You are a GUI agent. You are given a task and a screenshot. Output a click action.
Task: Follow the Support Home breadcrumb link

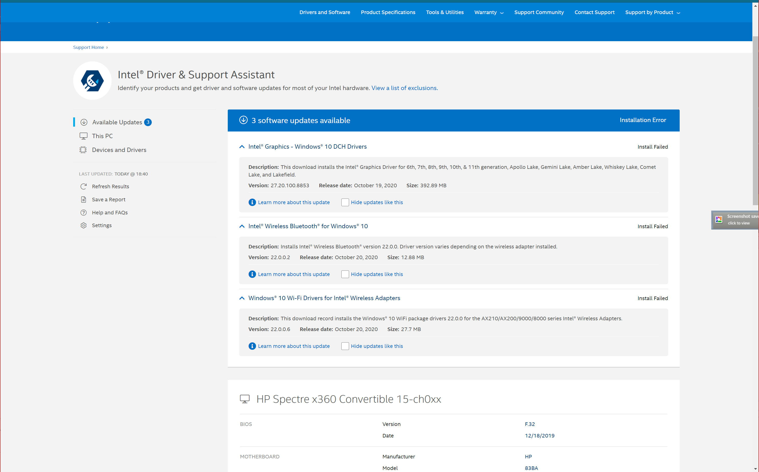tap(88, 47)
